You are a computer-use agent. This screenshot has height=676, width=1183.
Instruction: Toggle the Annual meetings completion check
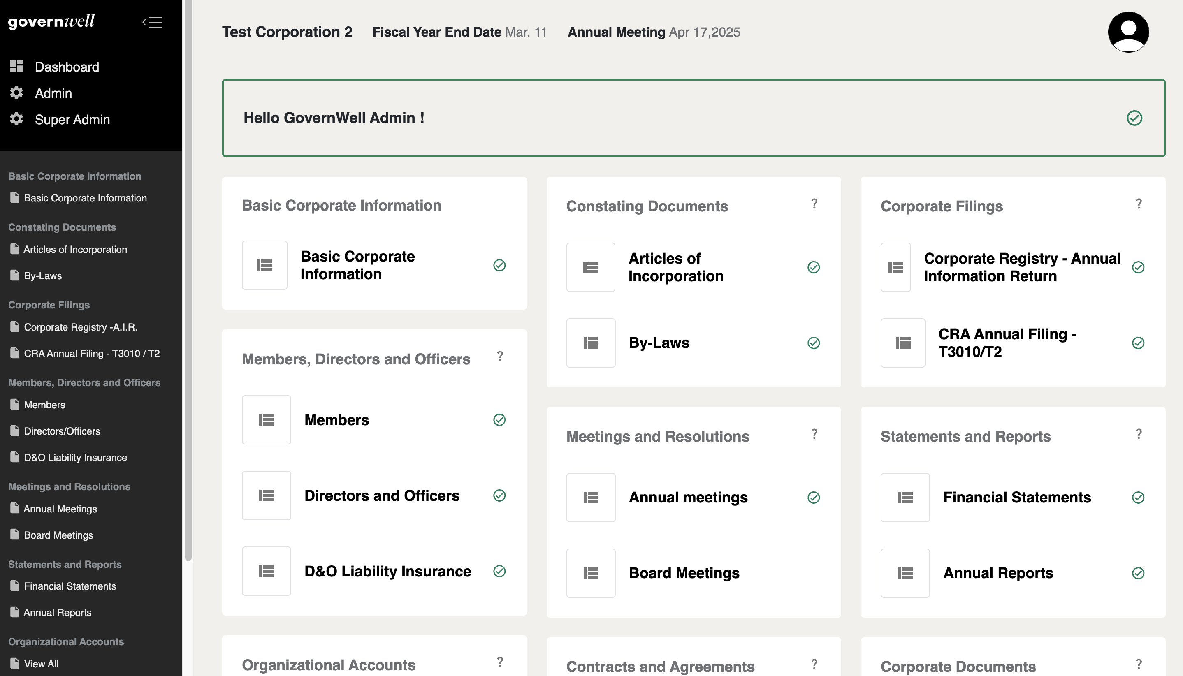tap(813, 497)
